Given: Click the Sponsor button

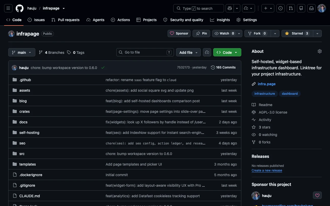Looking at the screenshot, I should click(179, 33).
